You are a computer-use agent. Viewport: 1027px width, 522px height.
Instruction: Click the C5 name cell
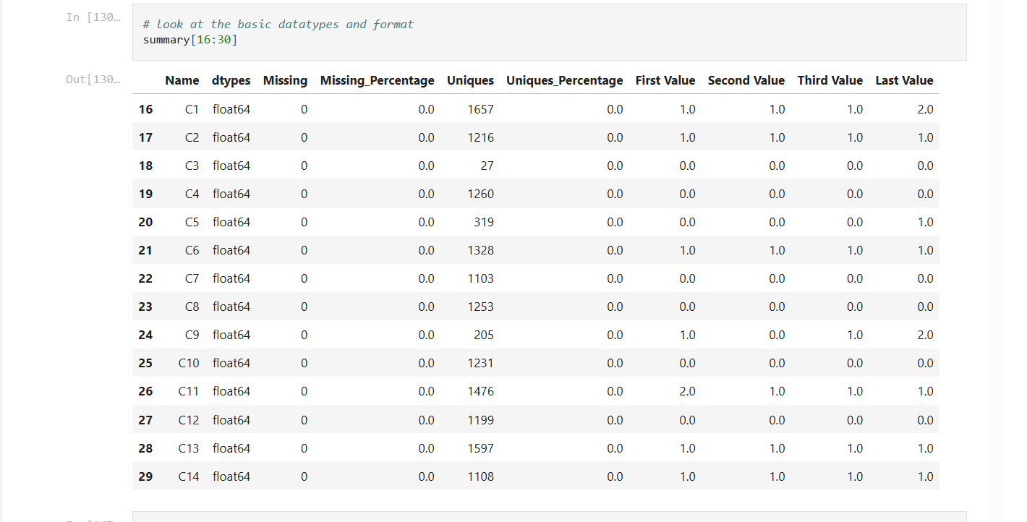[x=192, y=222]
